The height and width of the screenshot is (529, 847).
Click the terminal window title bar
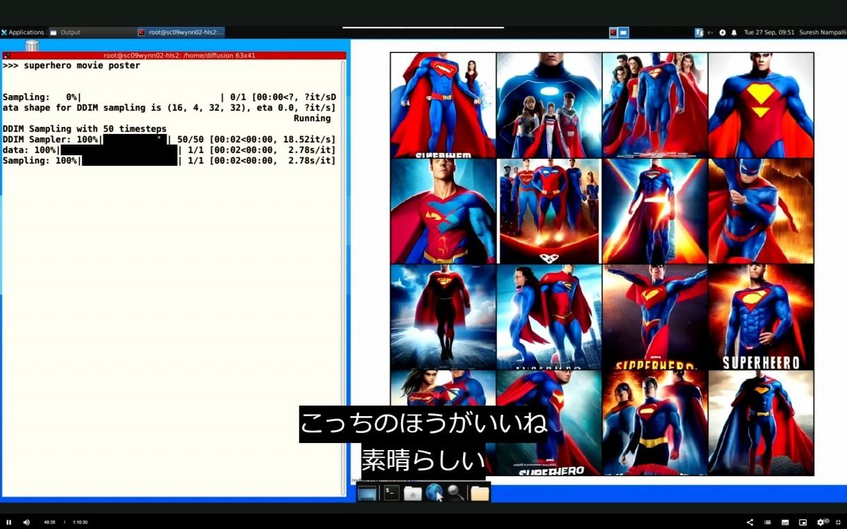coord(174,55)
